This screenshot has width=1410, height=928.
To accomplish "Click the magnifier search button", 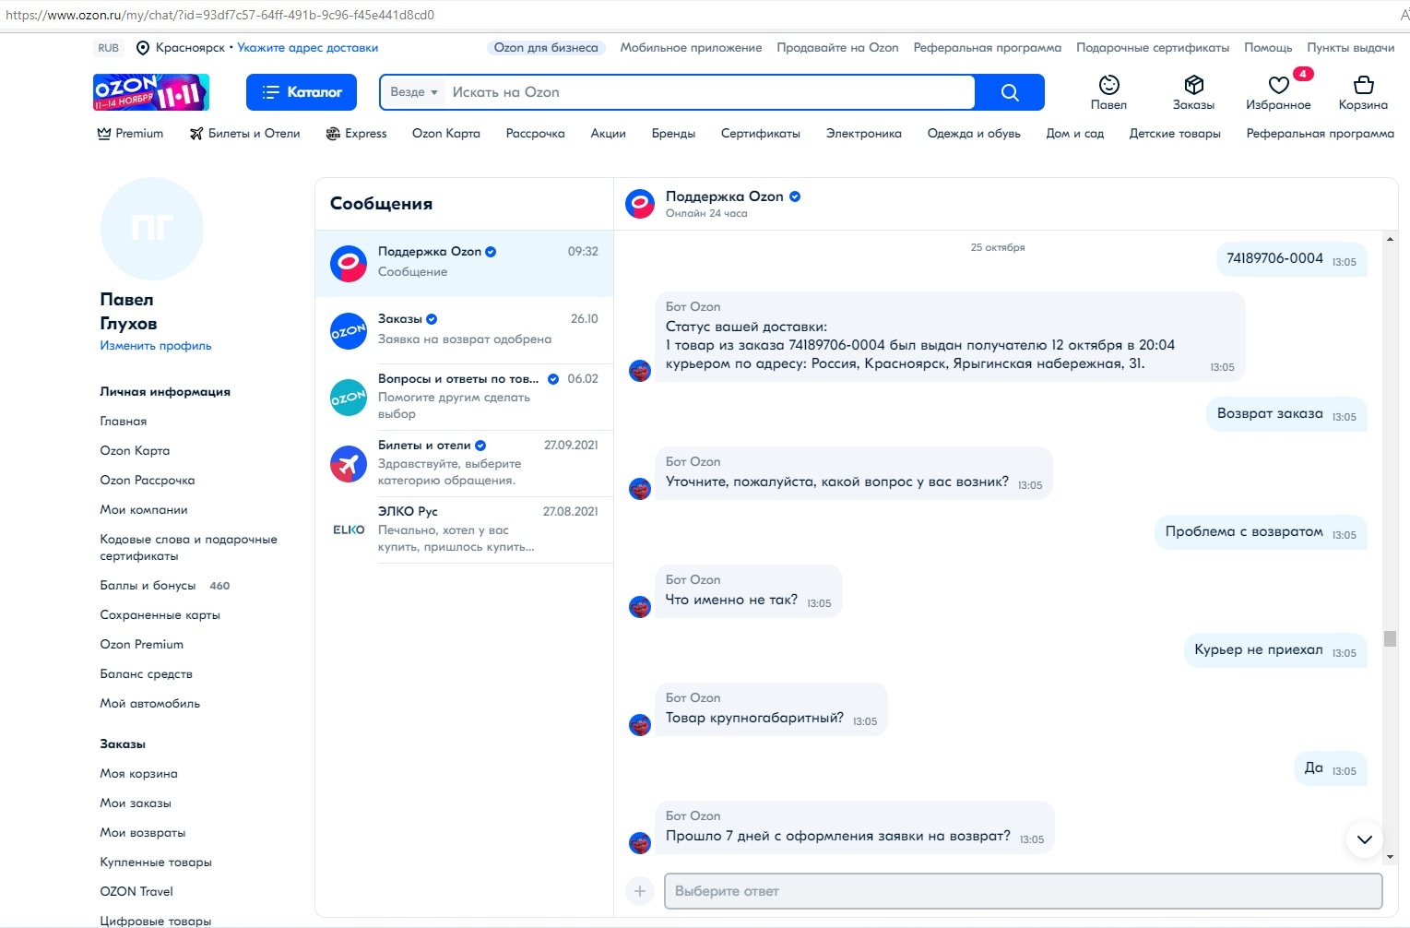I will tap(1010, 92).
